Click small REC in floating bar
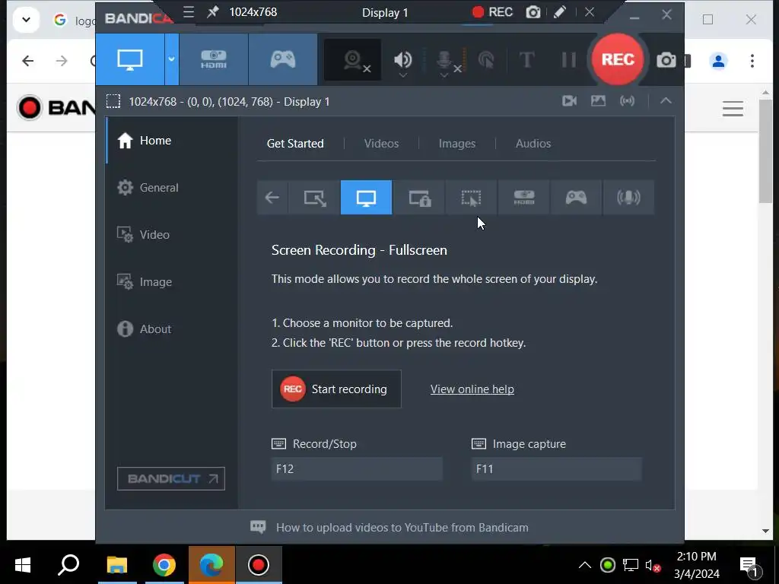The width and height of the screenshot is (779, 584). (492, 12)
